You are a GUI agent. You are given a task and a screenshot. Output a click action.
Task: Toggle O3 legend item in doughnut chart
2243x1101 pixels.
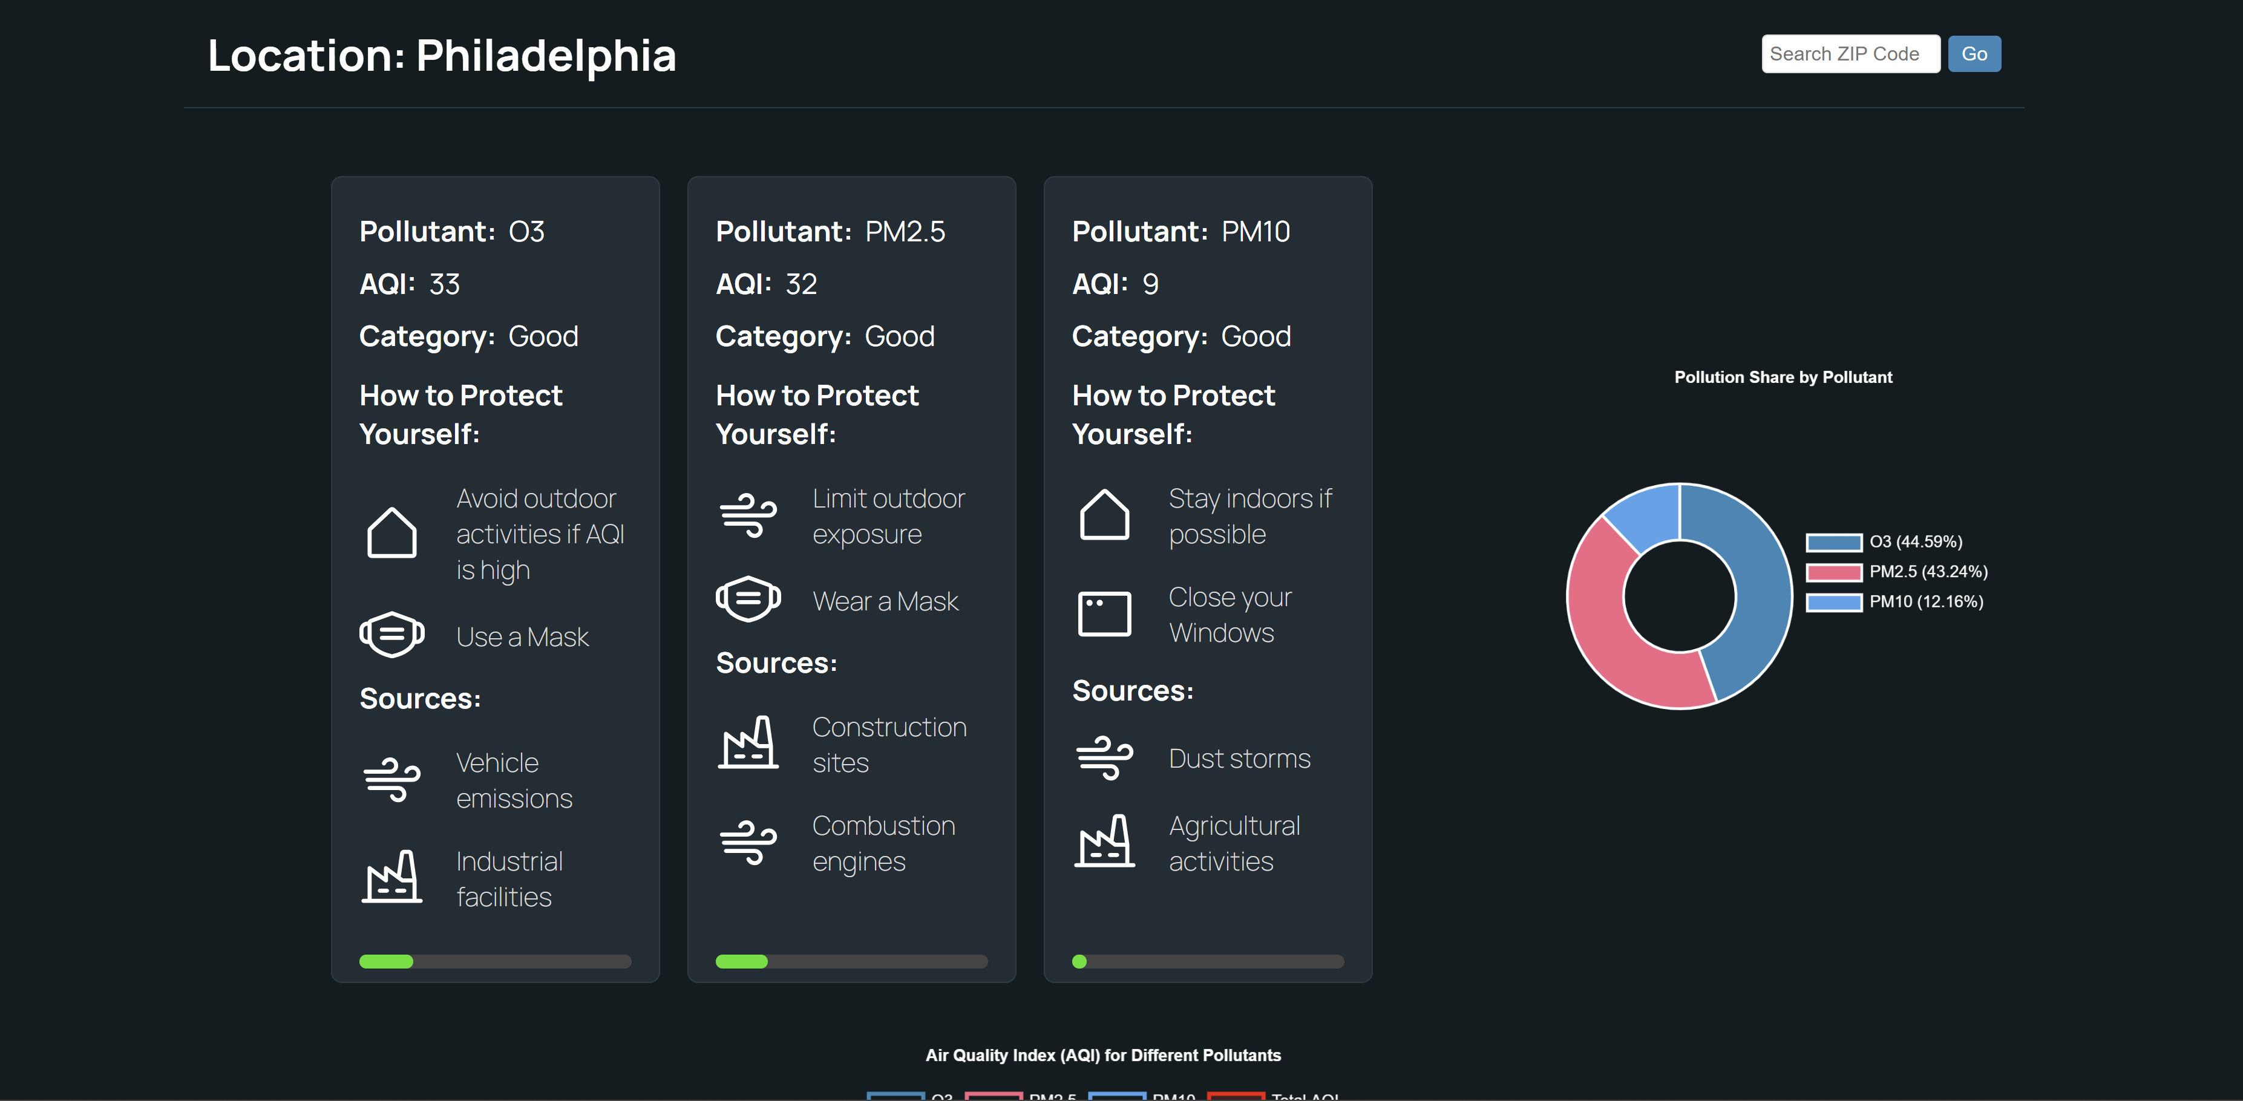click(x=1884, y=542)
